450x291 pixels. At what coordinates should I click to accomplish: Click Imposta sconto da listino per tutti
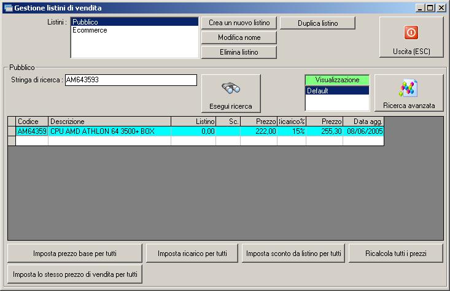pos(293,254)
